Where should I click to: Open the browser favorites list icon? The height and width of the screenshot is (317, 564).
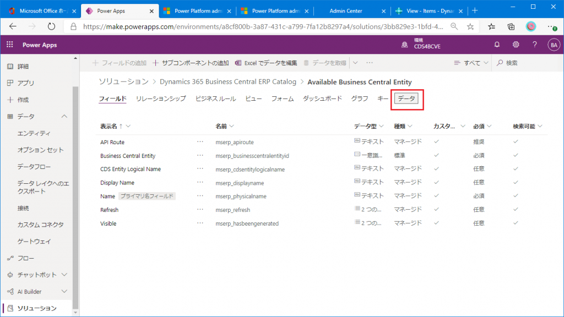tap(491, 26)
